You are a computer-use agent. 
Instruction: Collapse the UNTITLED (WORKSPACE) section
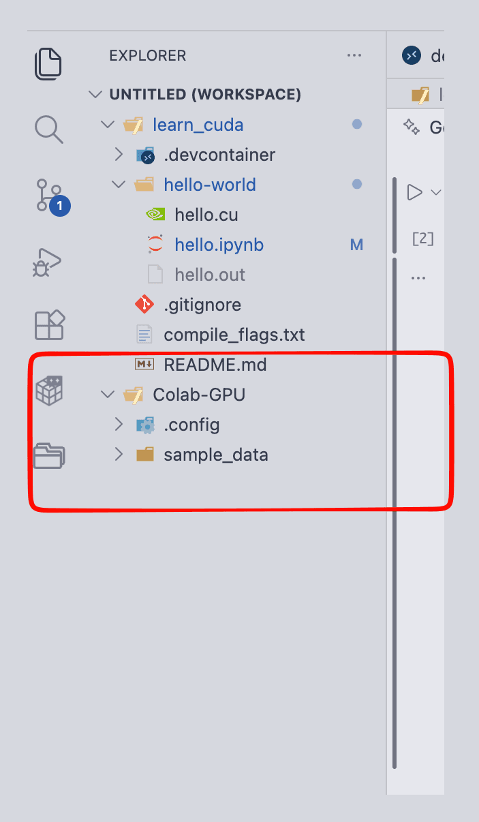(x=95, y=95)
